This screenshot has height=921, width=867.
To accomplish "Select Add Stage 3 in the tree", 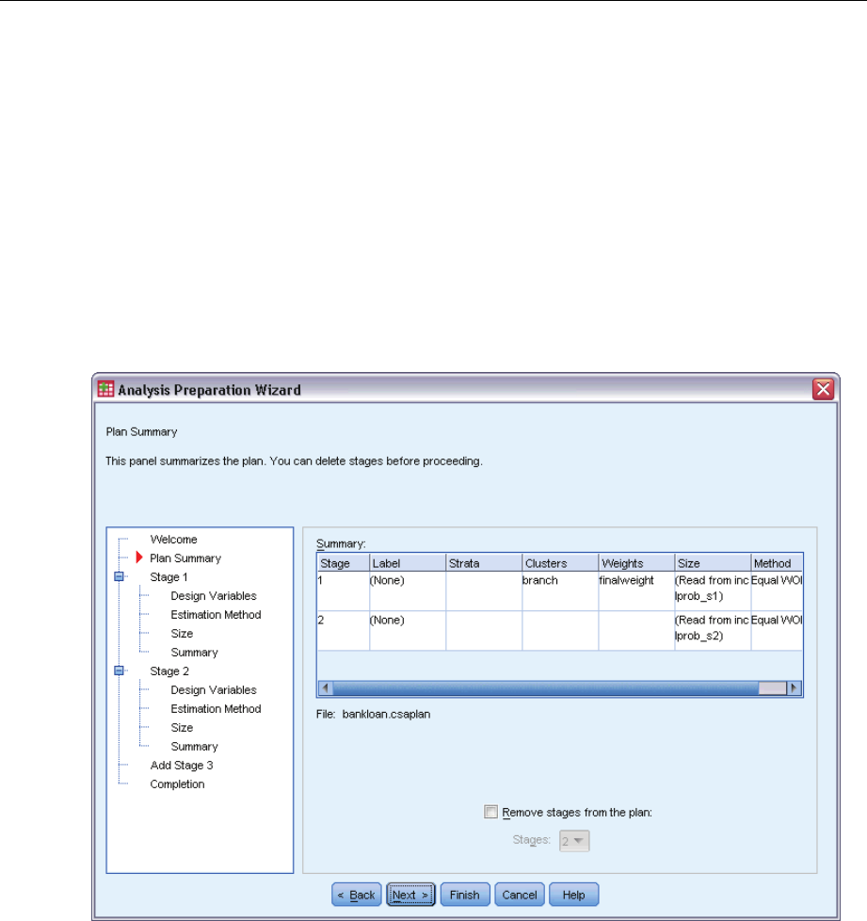I will coord(182,765).
